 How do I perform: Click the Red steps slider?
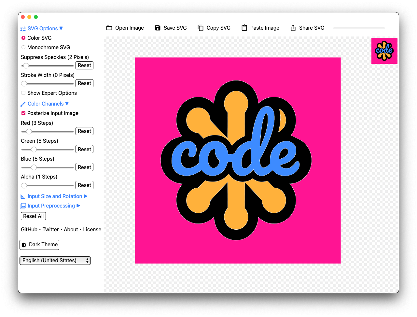pos(47,132)
